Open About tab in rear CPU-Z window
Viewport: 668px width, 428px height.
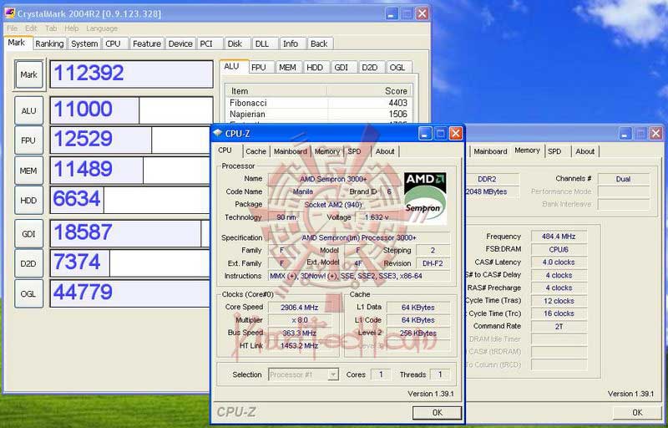[x=585, y=151]
